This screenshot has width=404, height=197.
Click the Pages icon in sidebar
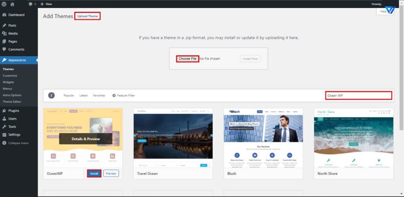(4, 41)
